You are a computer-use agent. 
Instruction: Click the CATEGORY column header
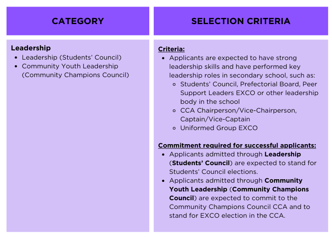[x=78, y=21]
